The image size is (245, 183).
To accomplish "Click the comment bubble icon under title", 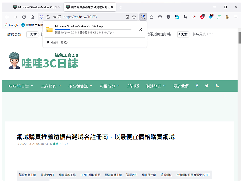I will (66, 144).
